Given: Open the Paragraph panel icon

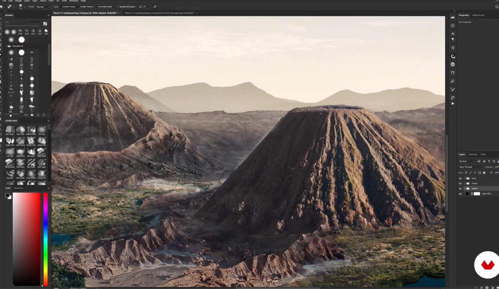Looking at the screenshot, I should click(453, 39).
